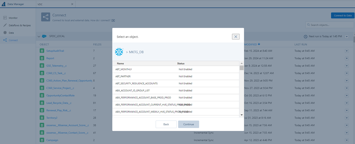Click dialog list scroll-down arrow
This screenshot has height=144, width=355.
241,115
